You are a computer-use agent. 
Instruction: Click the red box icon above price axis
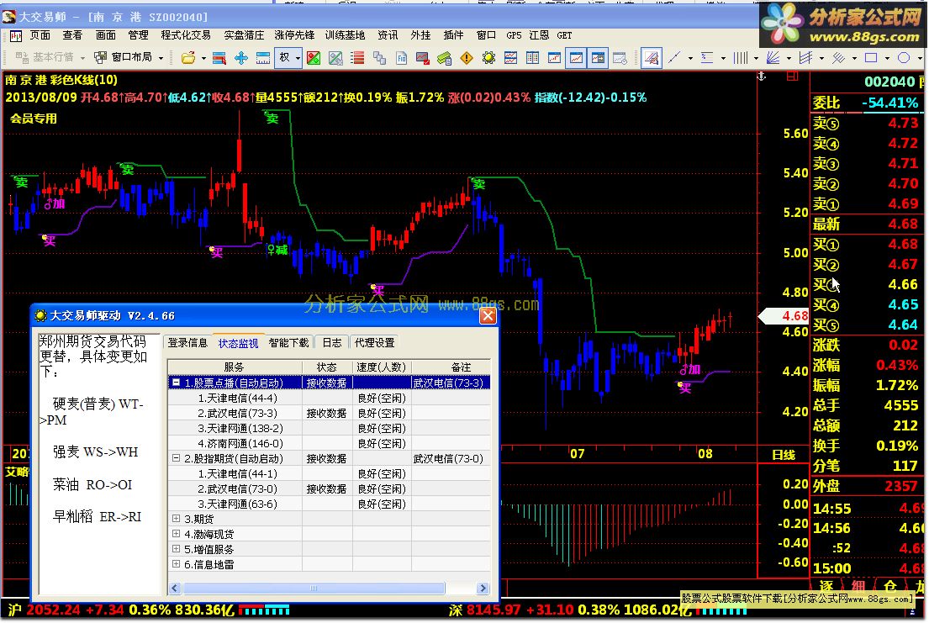[x=792, y=77]
